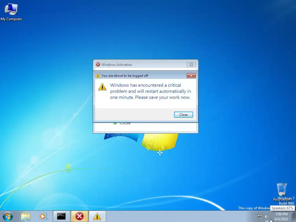Click the Show Desktop button at taskbar end
The width and height of the screenshot is (296, 222).
(294, 216)
